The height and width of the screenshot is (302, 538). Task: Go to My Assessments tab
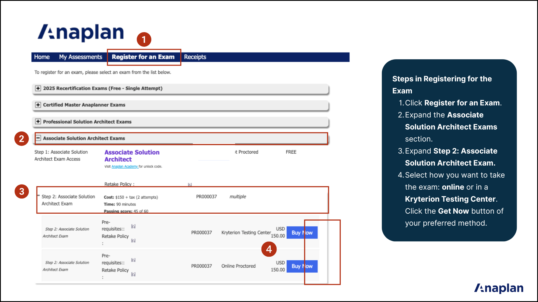click(x=80, y=57)
